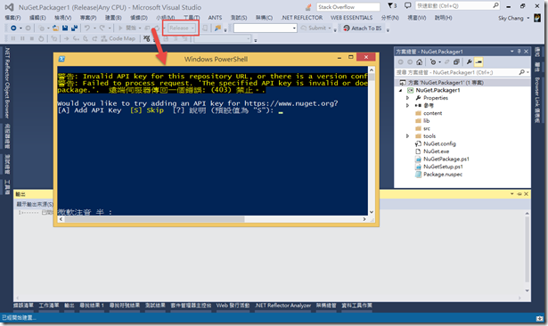Click the Navigate Backward toolbar icon

pyautogui.click(x=13, y=28)
